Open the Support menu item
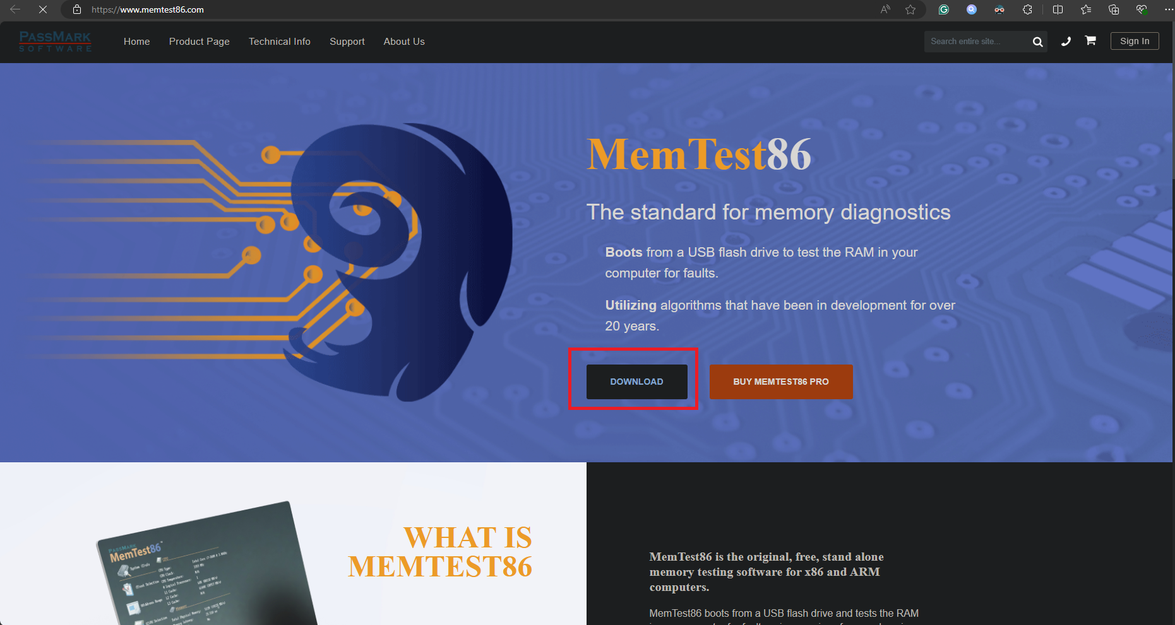 click(347, 42)
